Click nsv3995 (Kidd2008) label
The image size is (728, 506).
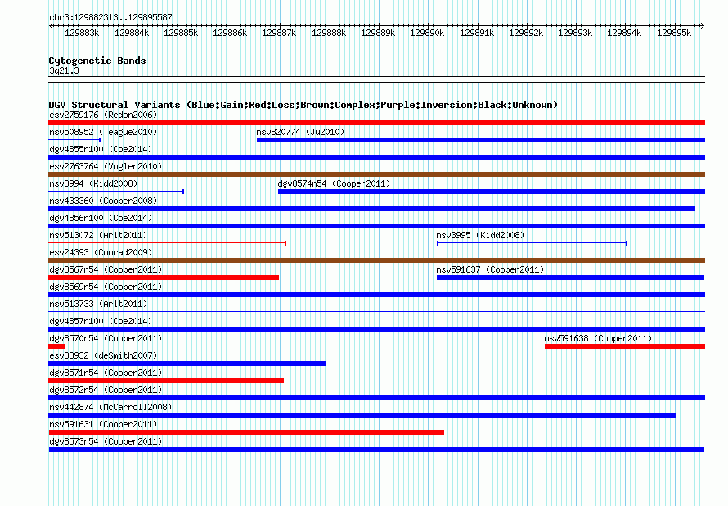point(480,235)
